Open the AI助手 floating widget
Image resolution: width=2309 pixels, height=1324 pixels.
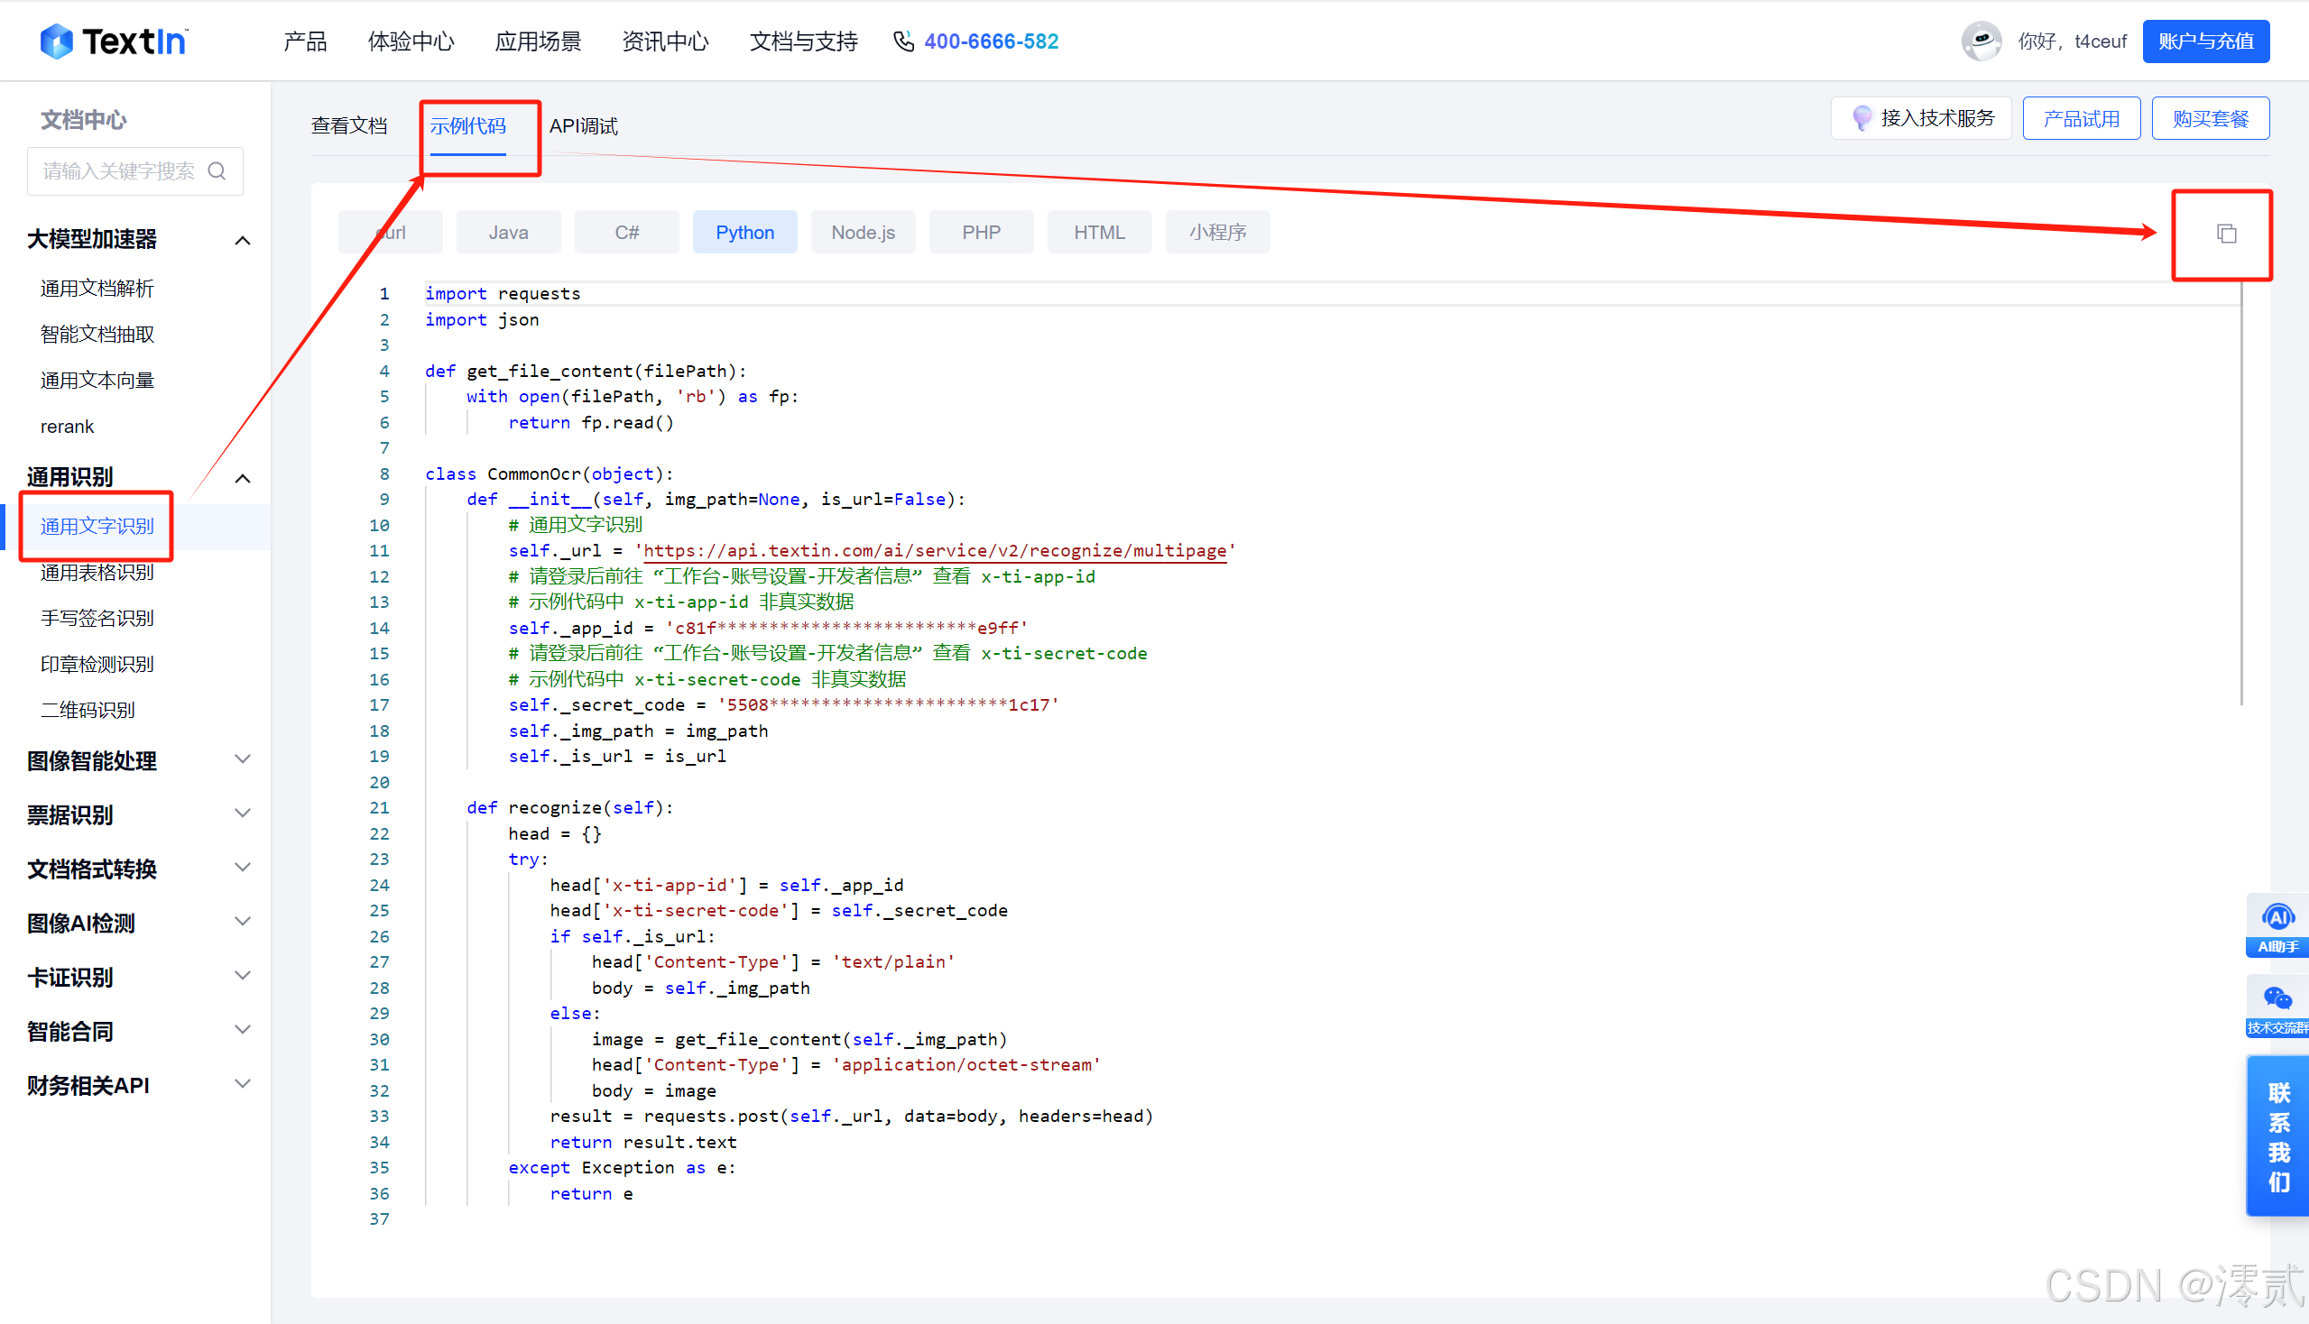pyautogui.click(x=2277, y=924)
